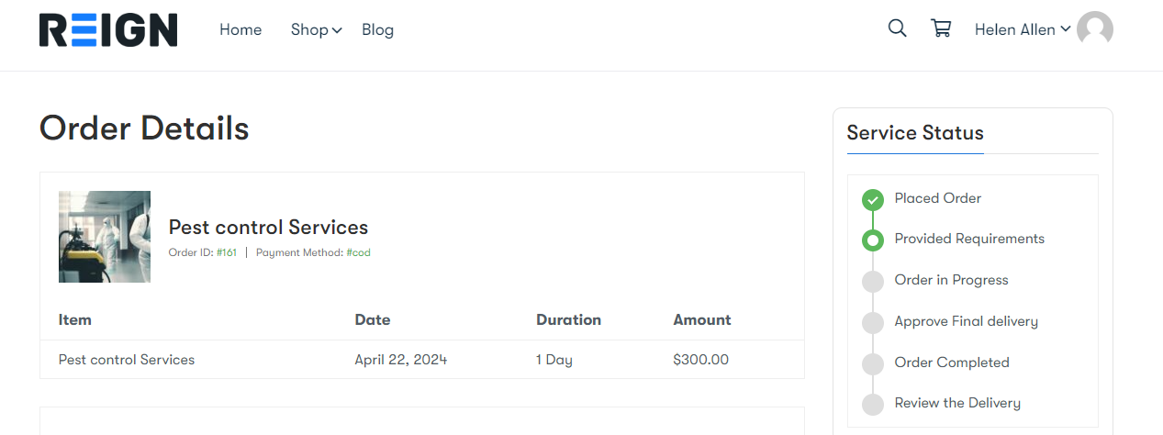Click the Review the Delivery step circle
This screenshot has width=1163, height=435.
pyautogui.click(x=872, y=404)
